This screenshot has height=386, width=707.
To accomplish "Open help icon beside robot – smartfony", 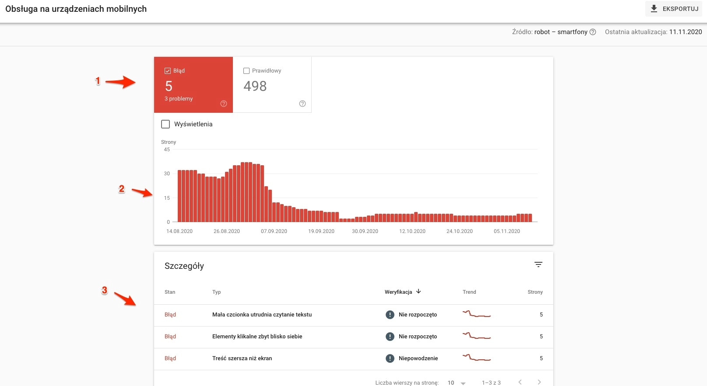I will tap(593, 32).
